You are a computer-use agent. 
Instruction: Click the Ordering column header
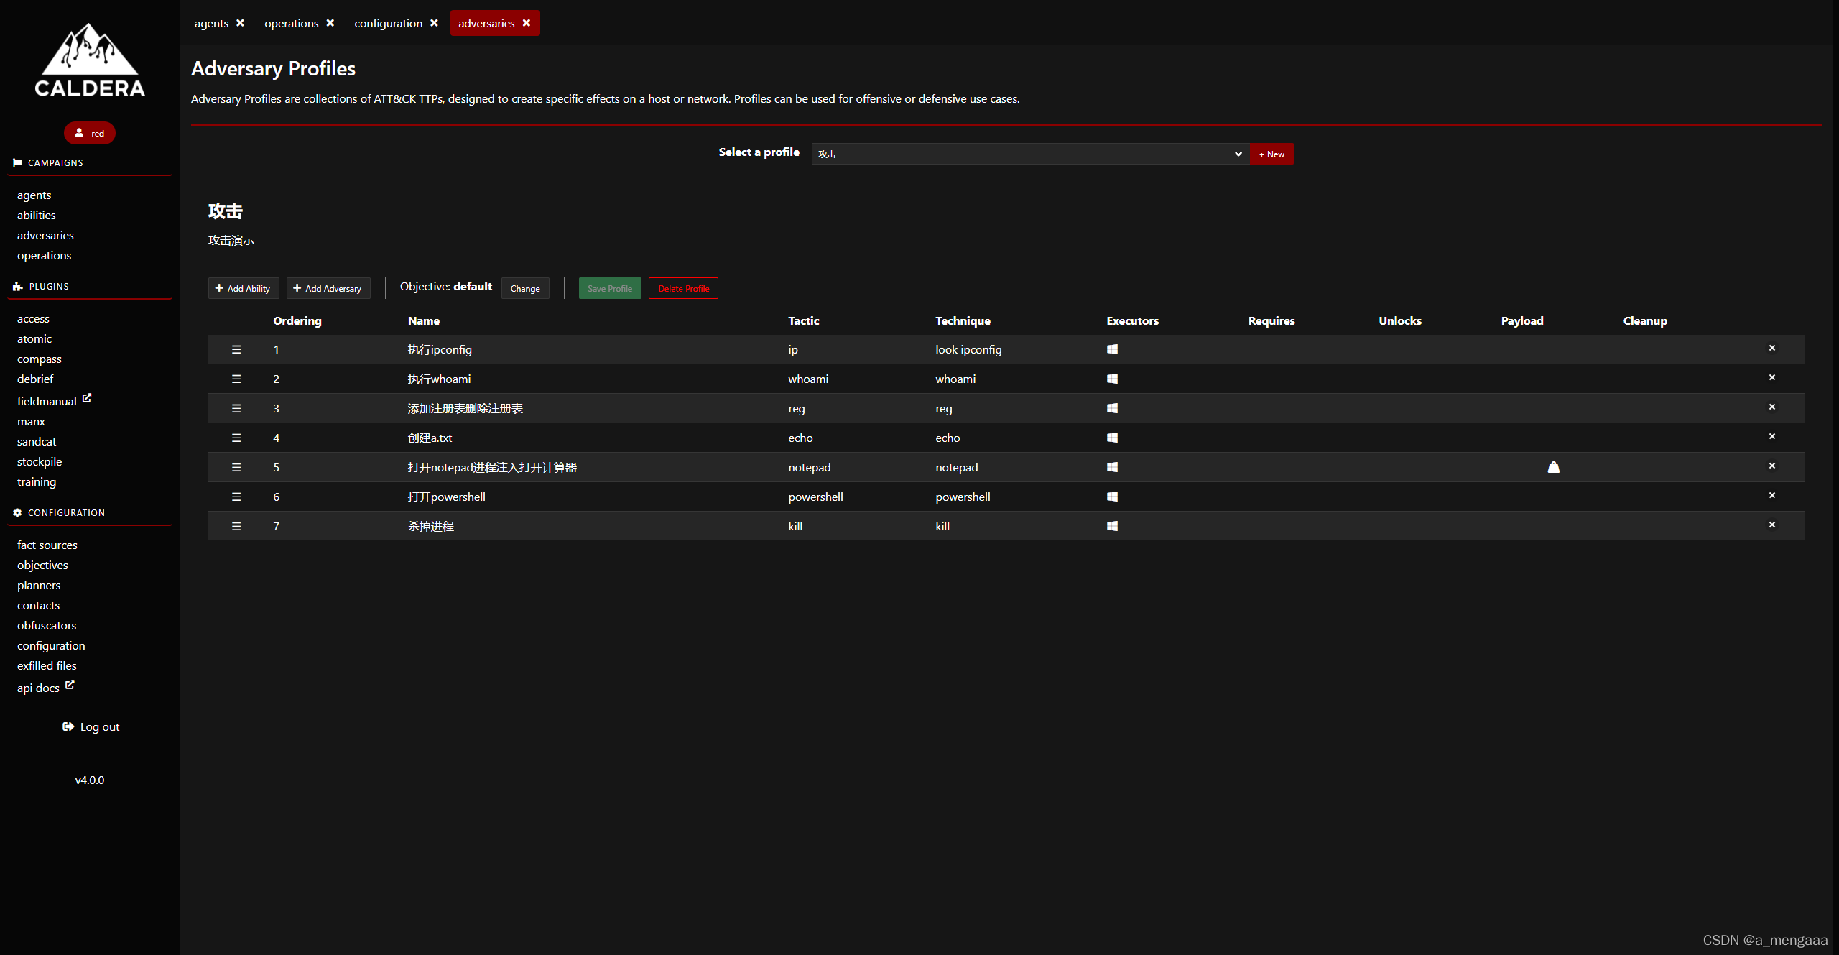point(297,320)
